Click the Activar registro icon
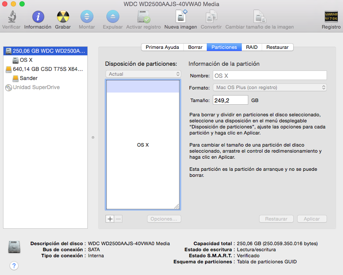This screenshot has height=275, width=343. coord(144,16)
